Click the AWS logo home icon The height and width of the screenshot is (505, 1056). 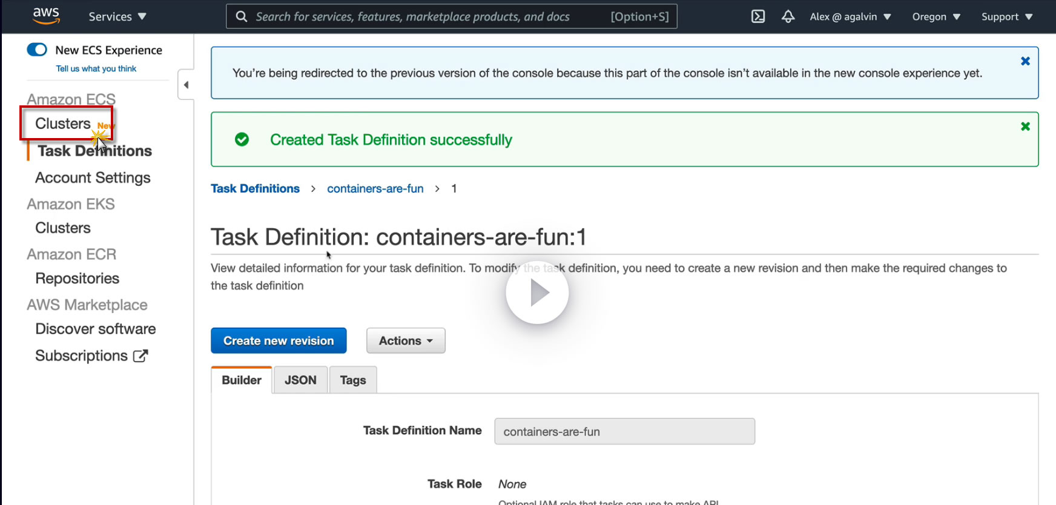(x=46, y=16)
